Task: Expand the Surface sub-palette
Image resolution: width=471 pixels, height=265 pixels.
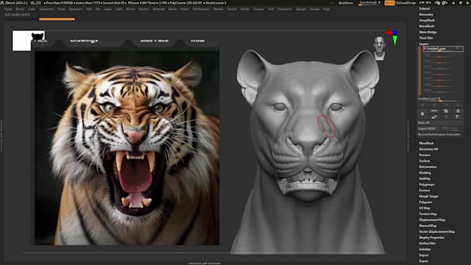Action: point(425,161)
